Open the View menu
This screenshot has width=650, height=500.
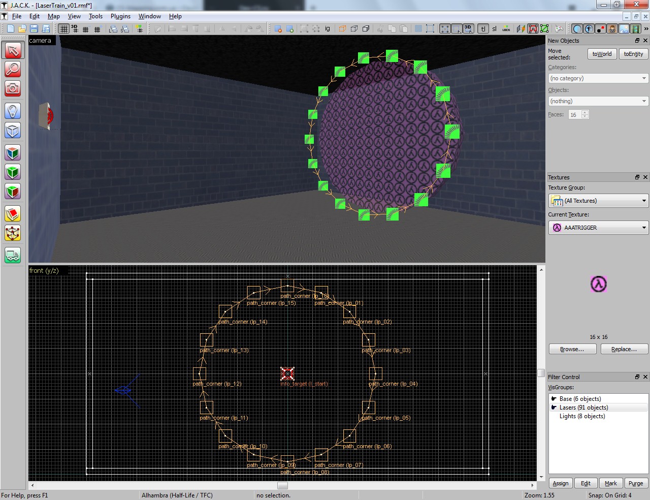click(x=74, y=16)
